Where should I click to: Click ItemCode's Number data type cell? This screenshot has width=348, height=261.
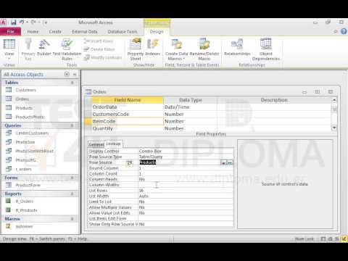point(191,121)
